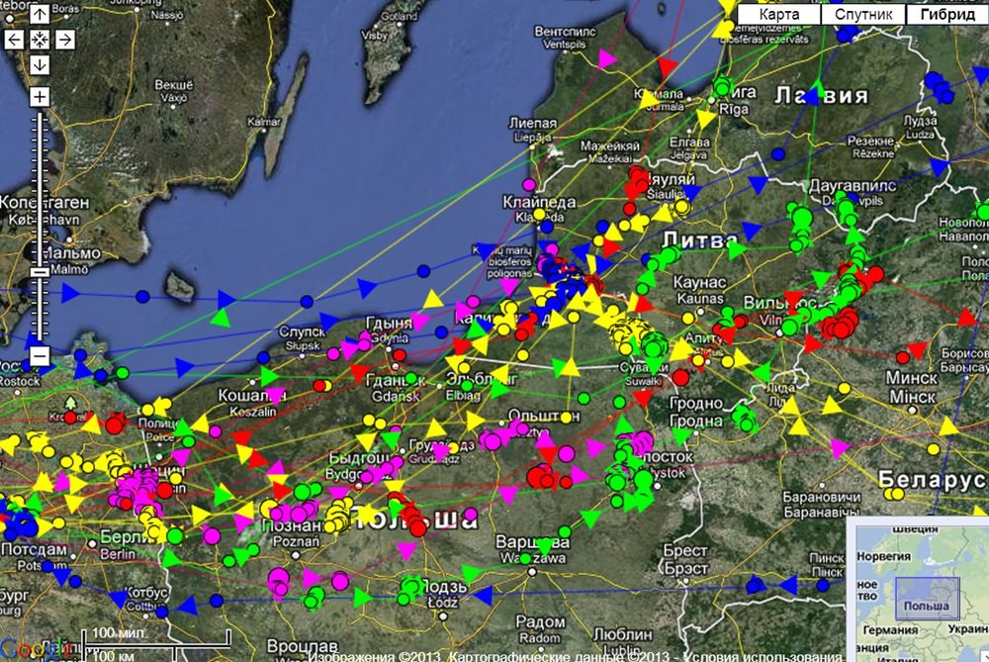The width and height of the screenshot is (989, 662).
Task: Click the magenta triangle marker below Ventspils
Action: click(x=606, y=59)
